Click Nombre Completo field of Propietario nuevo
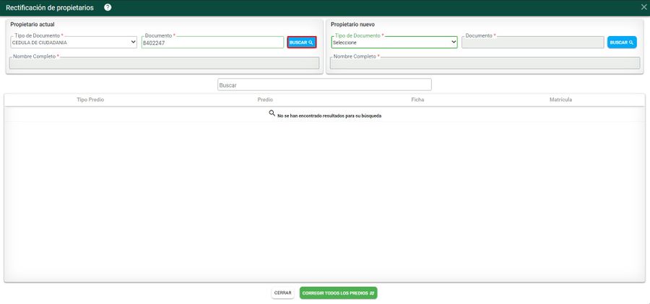This screenshot has height=304, width=650. (485, 64)
